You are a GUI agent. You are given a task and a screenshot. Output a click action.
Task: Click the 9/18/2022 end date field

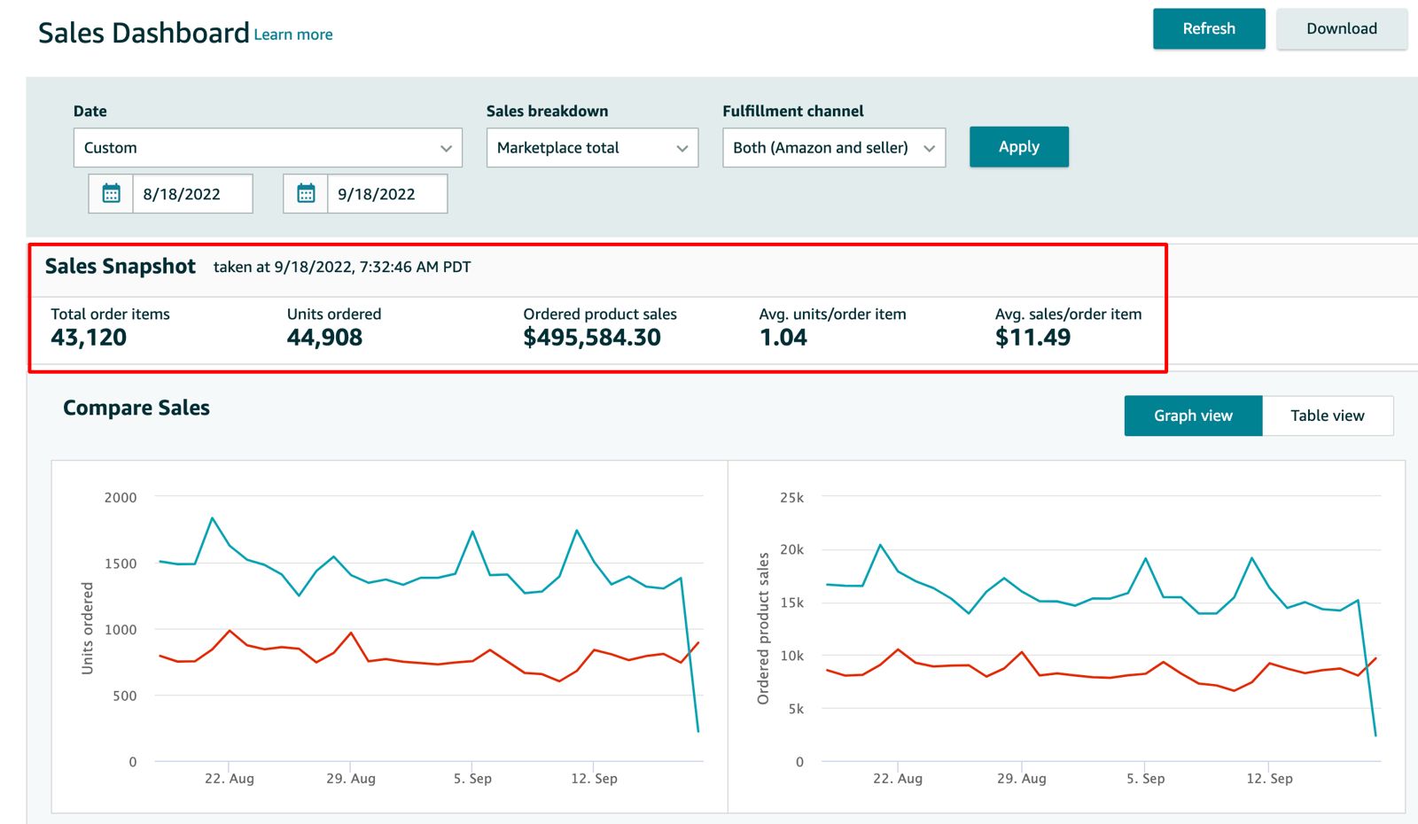[387, 194]
